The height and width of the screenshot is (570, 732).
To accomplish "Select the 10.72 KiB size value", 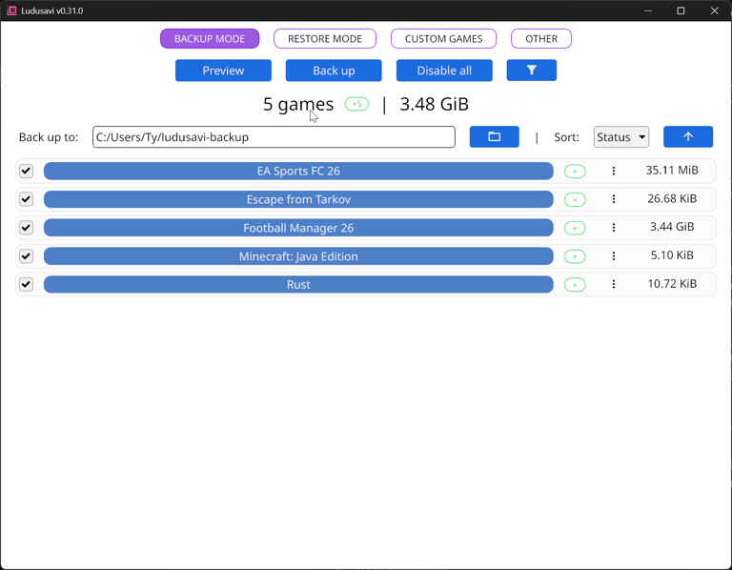I will click(x=672, y=284).
